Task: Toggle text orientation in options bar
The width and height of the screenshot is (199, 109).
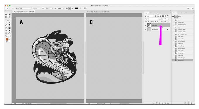Action: [13, 8]
